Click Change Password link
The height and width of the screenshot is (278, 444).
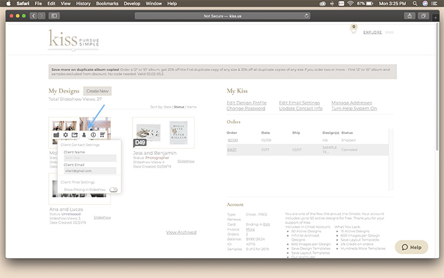click(246, 109)
